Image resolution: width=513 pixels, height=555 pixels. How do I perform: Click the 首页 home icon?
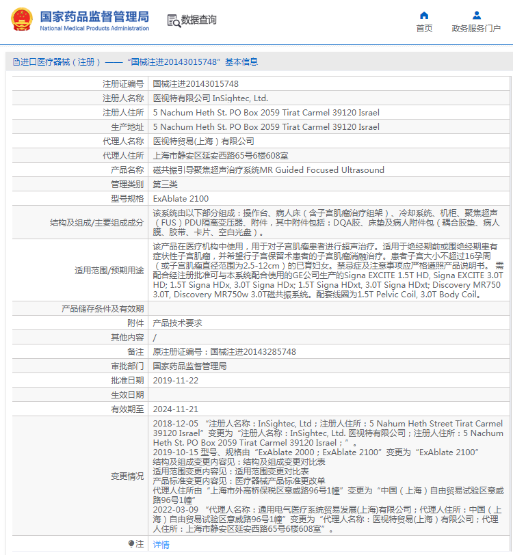424,15
